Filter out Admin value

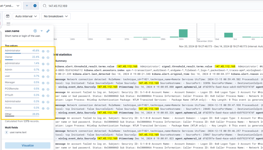[x=48, y=70]
